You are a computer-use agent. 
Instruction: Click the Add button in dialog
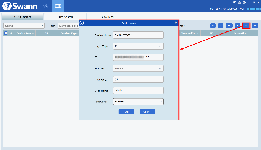126,112
